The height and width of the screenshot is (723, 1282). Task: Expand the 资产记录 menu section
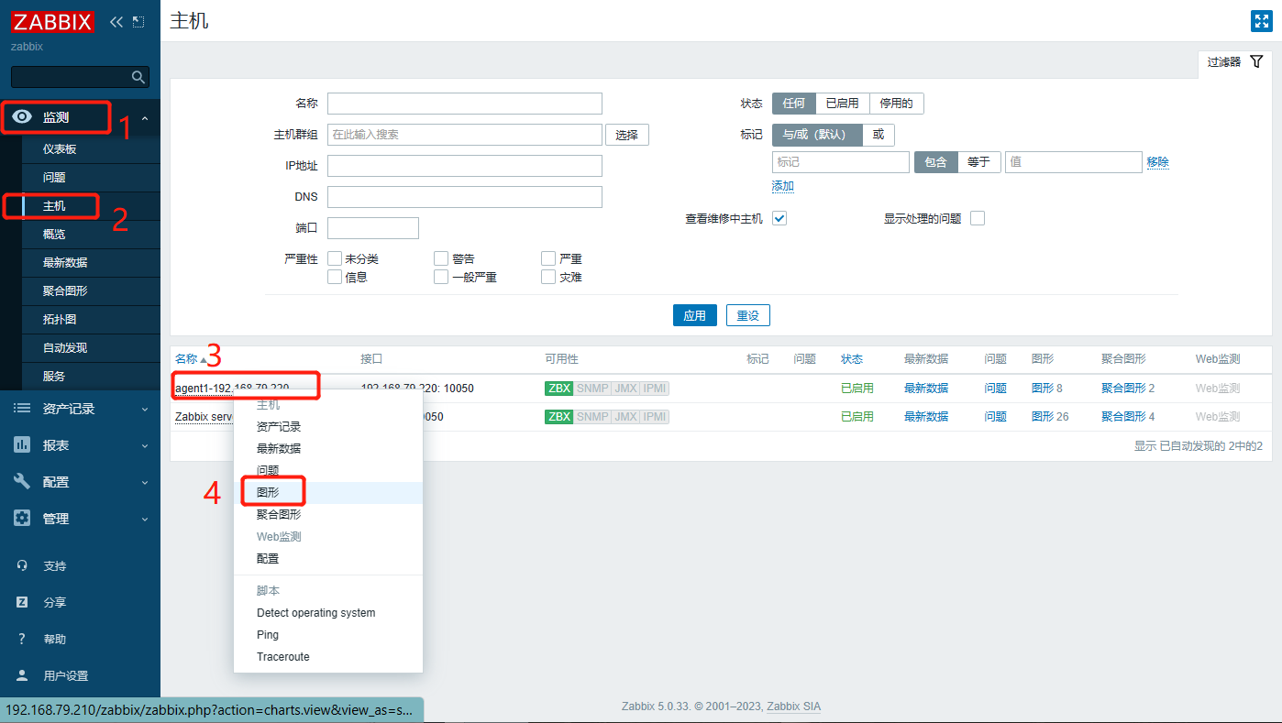(x=145, y=410)
